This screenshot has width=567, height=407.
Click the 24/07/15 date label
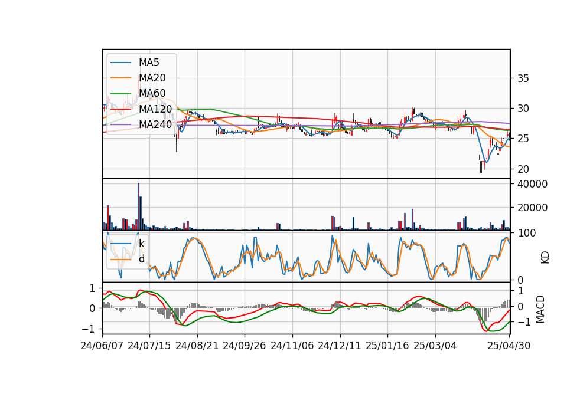click(149, 346)
